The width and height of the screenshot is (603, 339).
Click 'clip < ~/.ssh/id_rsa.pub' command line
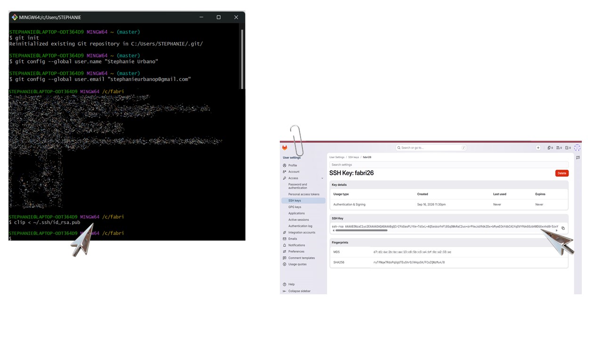click(x=47, y=222)
